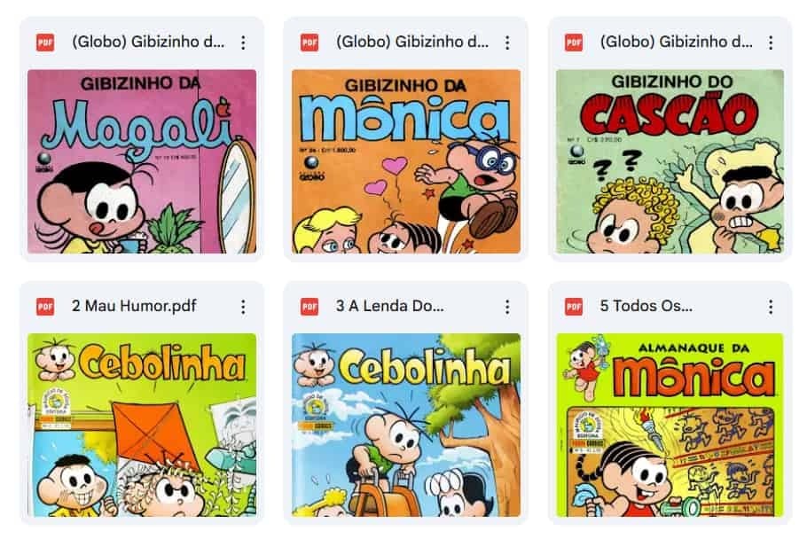Click PDF icon of Gibizinho do Cascão file
Image resolution: width=807 pixels, height=539 pixels.
(574, 43)
